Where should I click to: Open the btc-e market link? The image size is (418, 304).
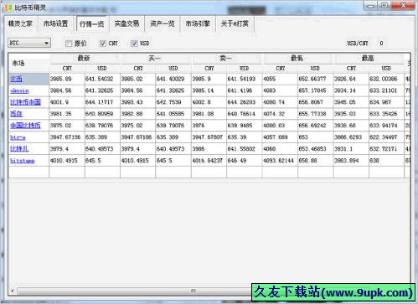[18, 137]
